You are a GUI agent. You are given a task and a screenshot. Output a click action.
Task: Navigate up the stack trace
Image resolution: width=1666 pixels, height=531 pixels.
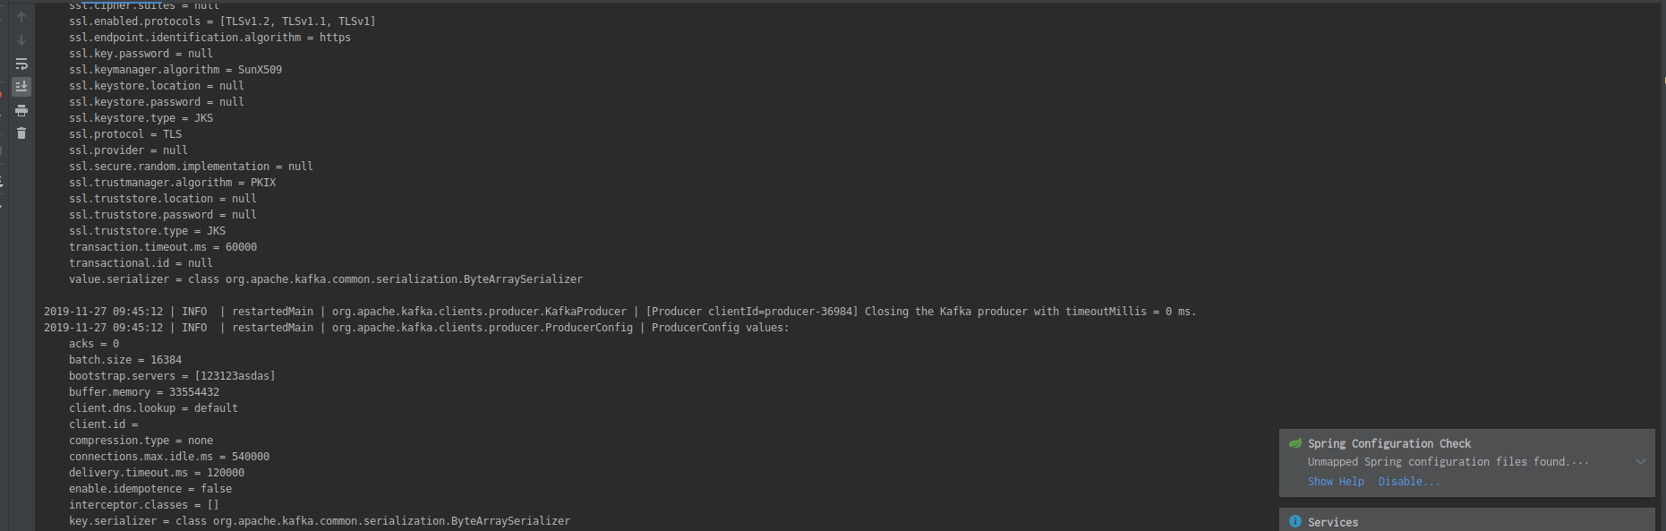tap(21, 15)
